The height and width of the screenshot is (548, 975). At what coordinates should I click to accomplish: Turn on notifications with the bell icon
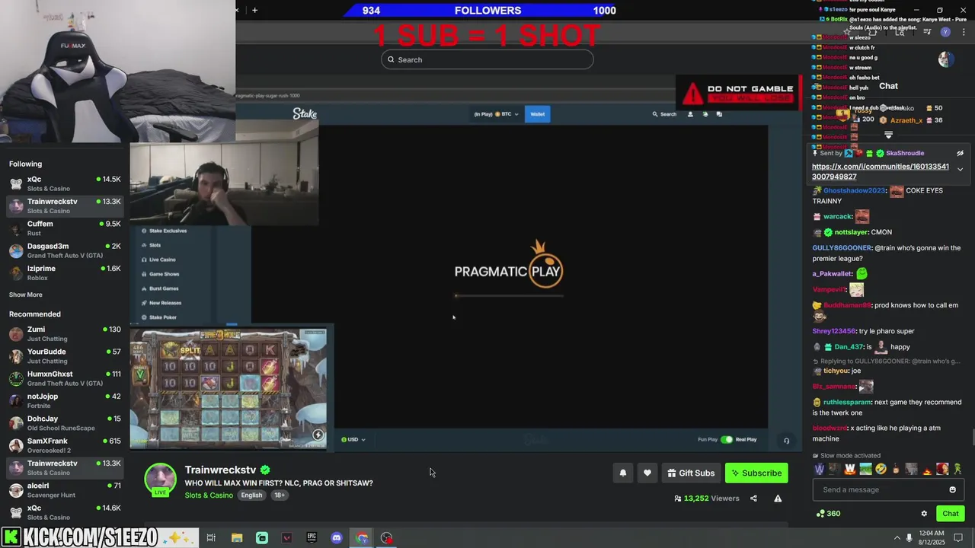coord(623,473)
